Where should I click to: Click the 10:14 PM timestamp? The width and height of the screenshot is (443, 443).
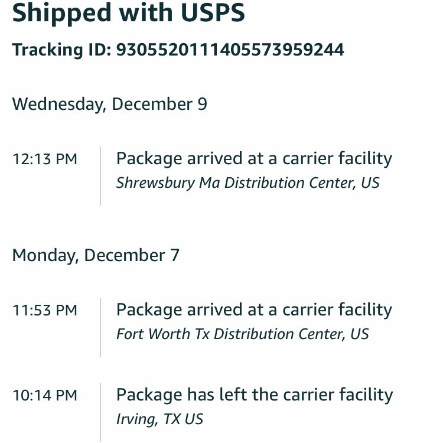coord(45,395)
